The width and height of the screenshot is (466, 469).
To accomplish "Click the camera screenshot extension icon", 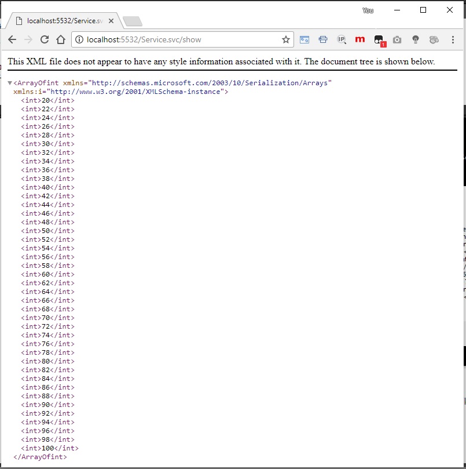I will point(397,40).
